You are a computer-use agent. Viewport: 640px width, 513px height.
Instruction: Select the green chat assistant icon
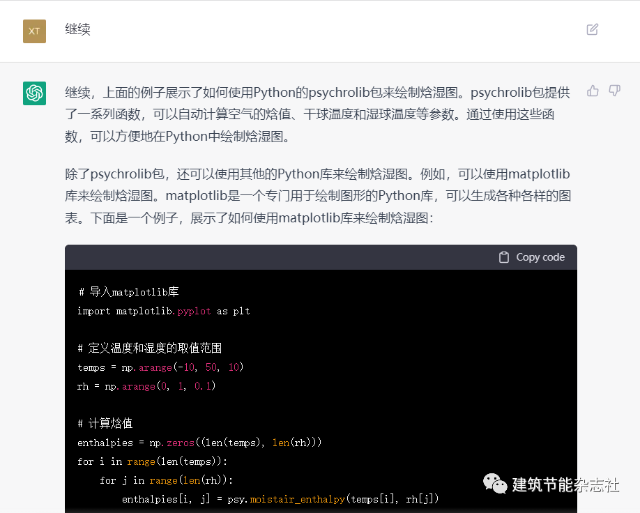[x=34, y=93]
